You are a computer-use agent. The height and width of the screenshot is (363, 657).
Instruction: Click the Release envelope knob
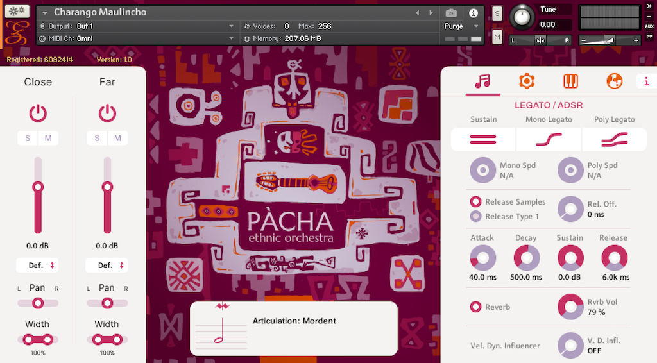click(614, 258)
